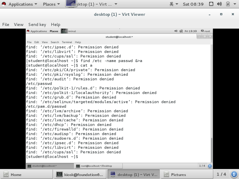
Task: Open Virt Viewer View menu
Action: (x=19, y=24)
